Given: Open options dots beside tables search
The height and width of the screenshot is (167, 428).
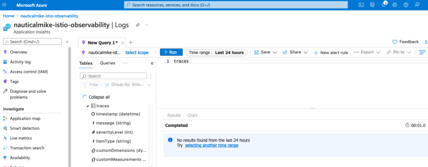Looking at the screenshot, I should [x=150, y=76].
